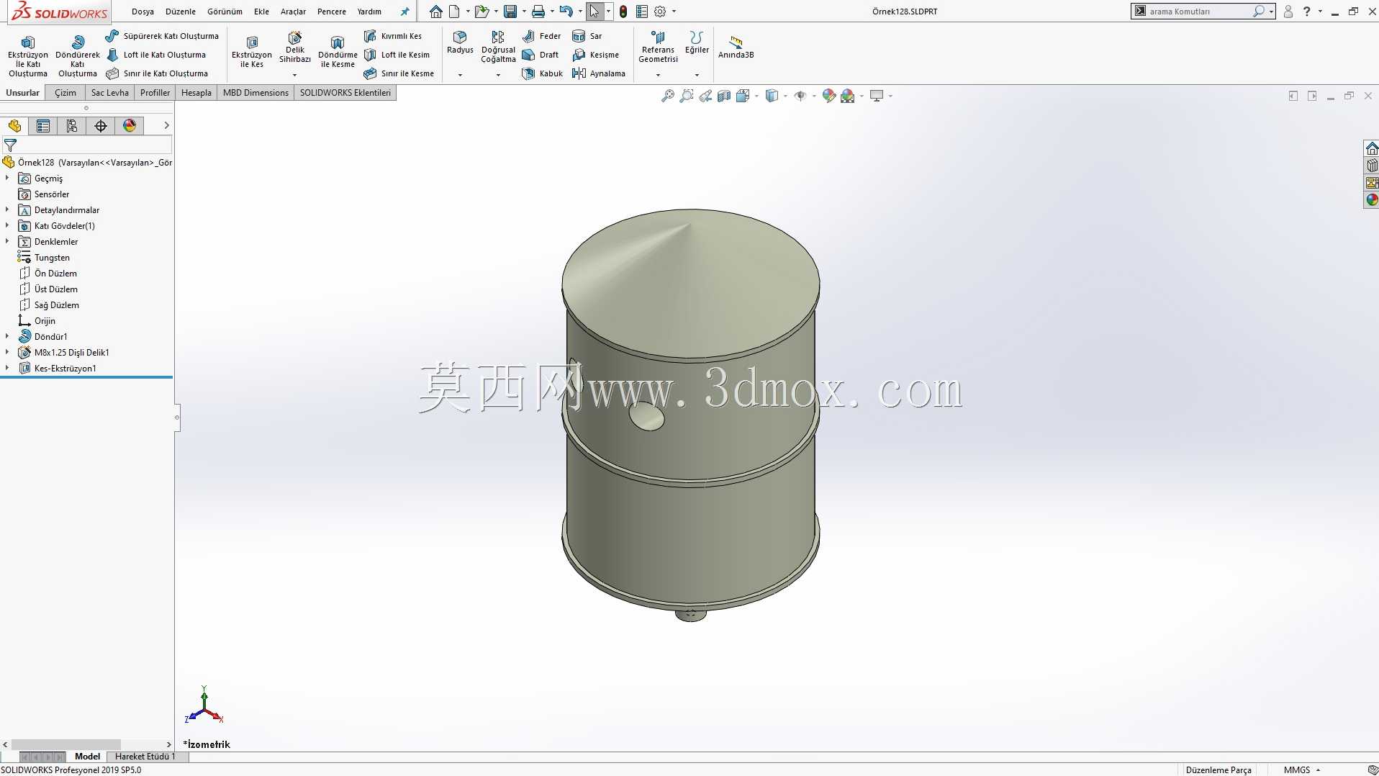Switch to Hareket Etüdü 1 tab
This screenshot has height=776, width=1379.
pyautogui.click(x=145, y=757)
